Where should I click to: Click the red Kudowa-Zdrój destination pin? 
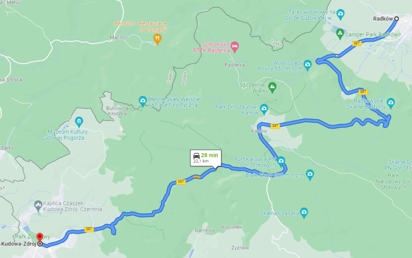pyautogui.click(x=40, y=237)
